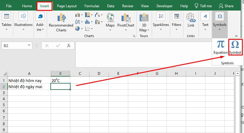Insert a column or bar chart

[79, 15]
